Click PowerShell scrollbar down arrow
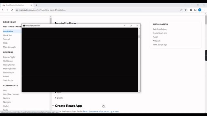207x116 pixels. coord(139,91)
